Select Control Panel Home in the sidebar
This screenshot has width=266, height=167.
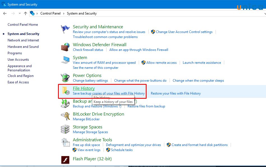pos(22,25)
